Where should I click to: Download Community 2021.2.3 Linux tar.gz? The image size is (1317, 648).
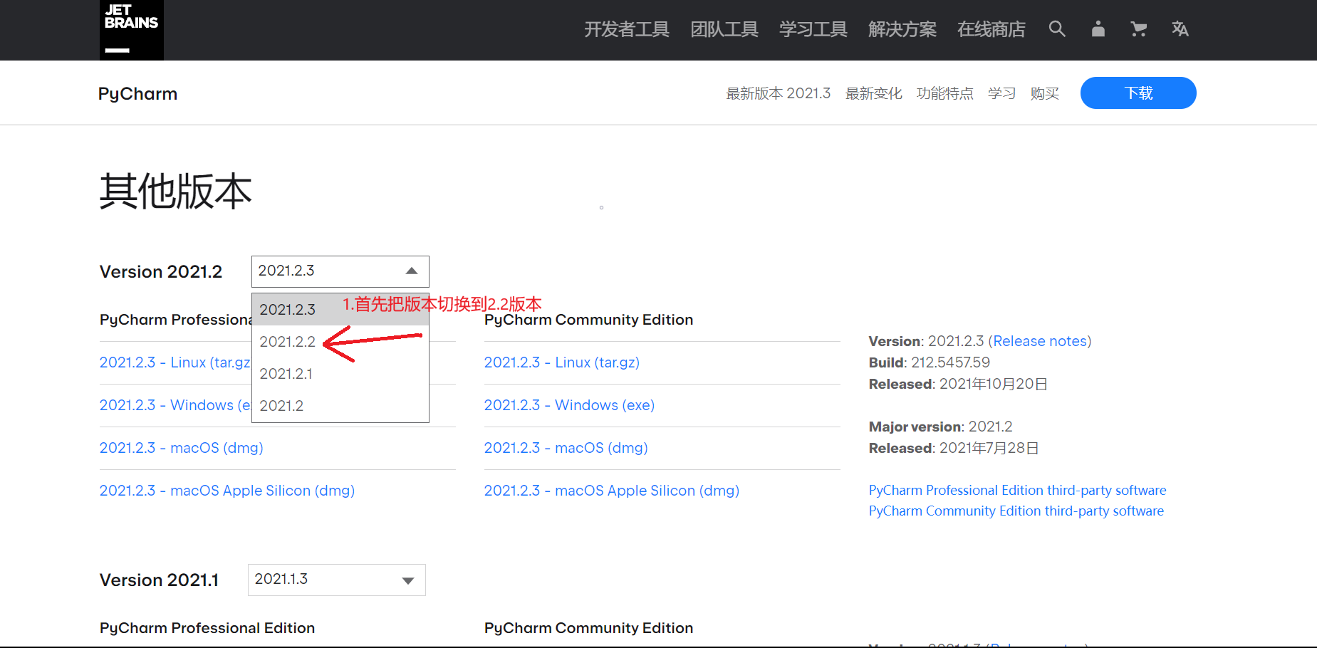click(x=562, y=362)
